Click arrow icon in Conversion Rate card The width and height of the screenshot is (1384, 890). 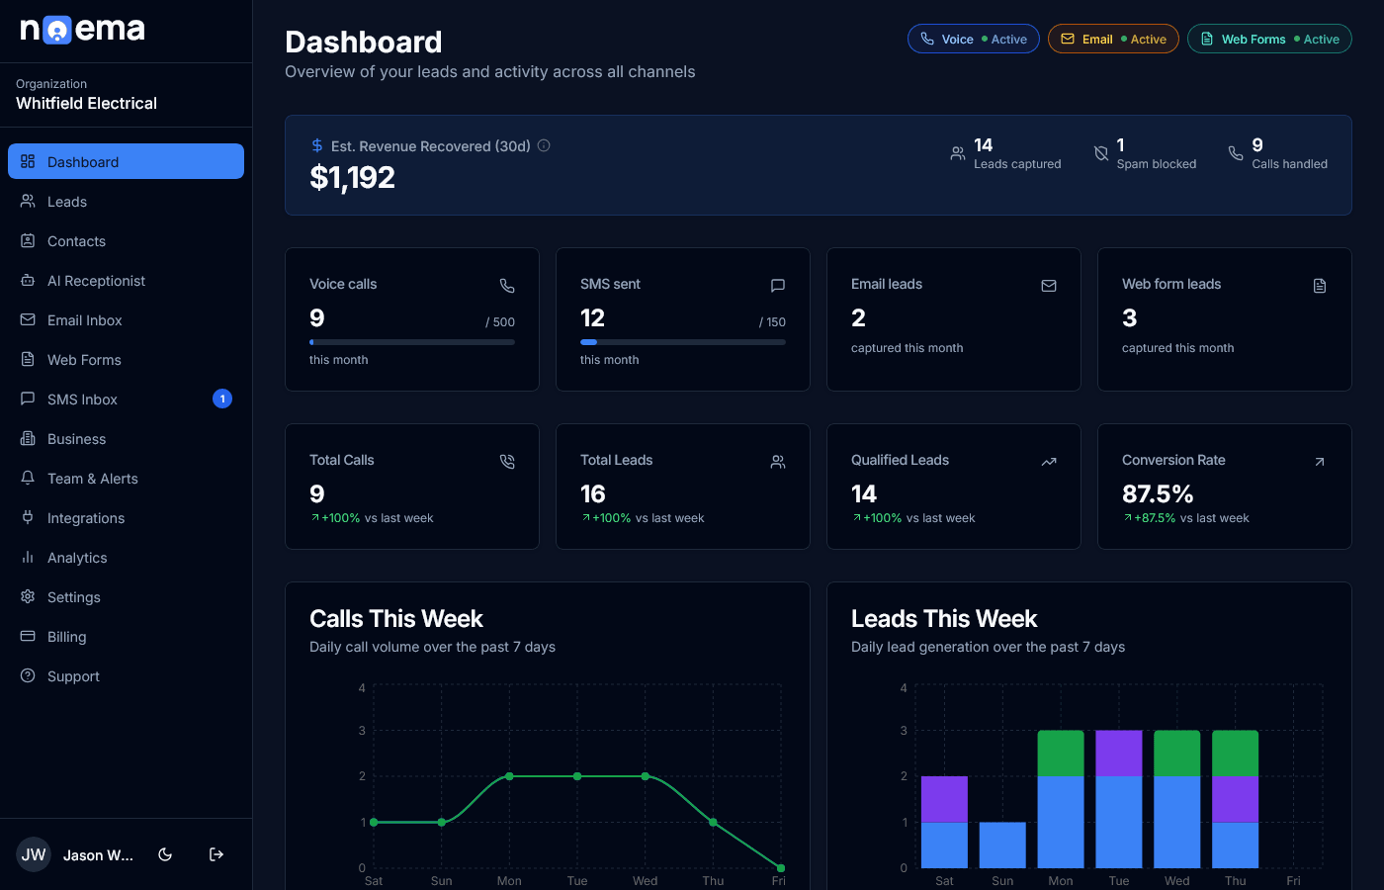click(1320, 462)
